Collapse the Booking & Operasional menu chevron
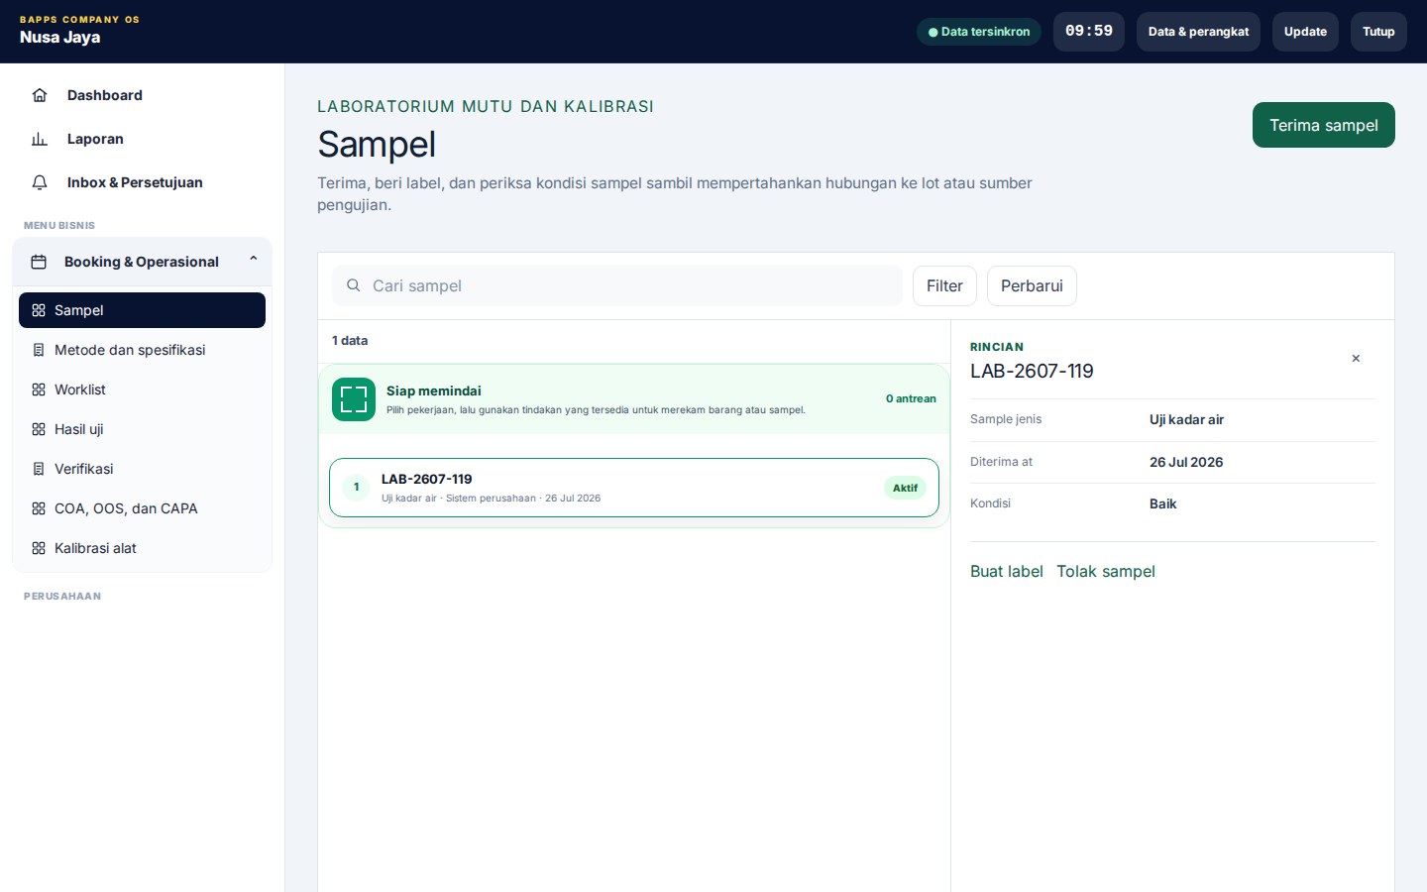Image resolution: width=1427 pixels, height=892 pixels. pos(254,259)
